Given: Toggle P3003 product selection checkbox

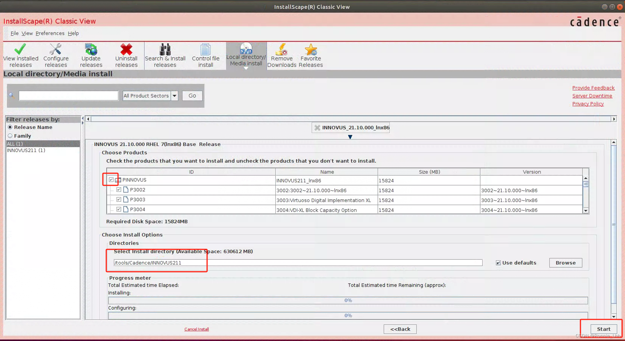Looking at the screenshot, I should coord(119,200).
